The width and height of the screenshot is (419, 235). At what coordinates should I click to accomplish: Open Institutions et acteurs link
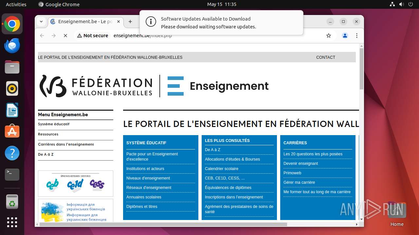145,169
